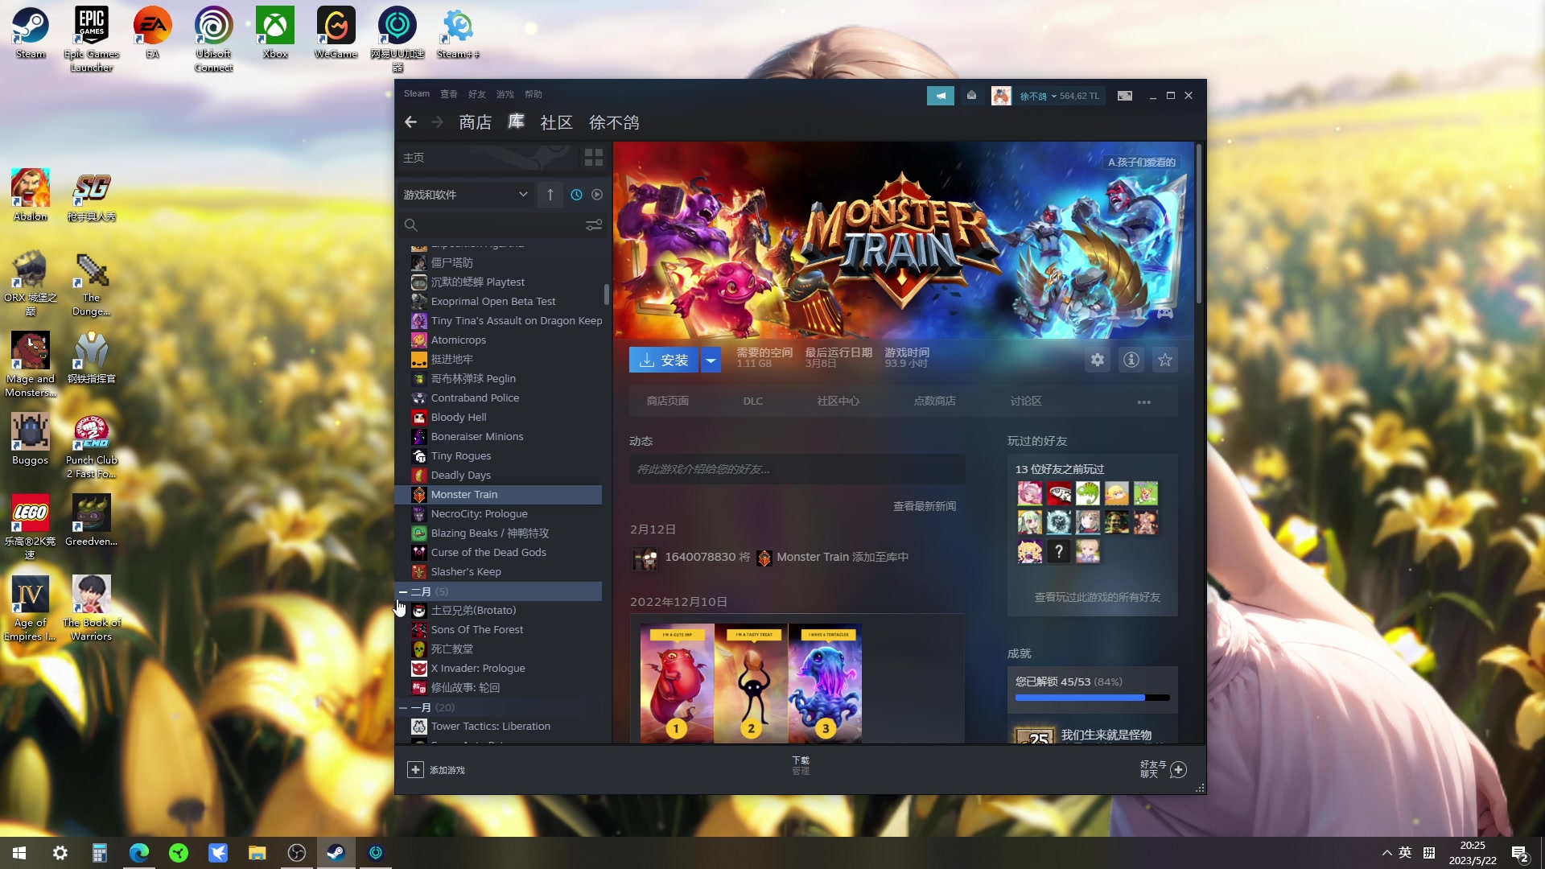Viewport: 1545px width, 869px height.
Task: Click the add game plus icon
Action: (x=415, y=770)
